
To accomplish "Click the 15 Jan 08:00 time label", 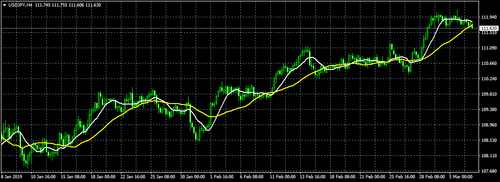I will tap(72, 176).
